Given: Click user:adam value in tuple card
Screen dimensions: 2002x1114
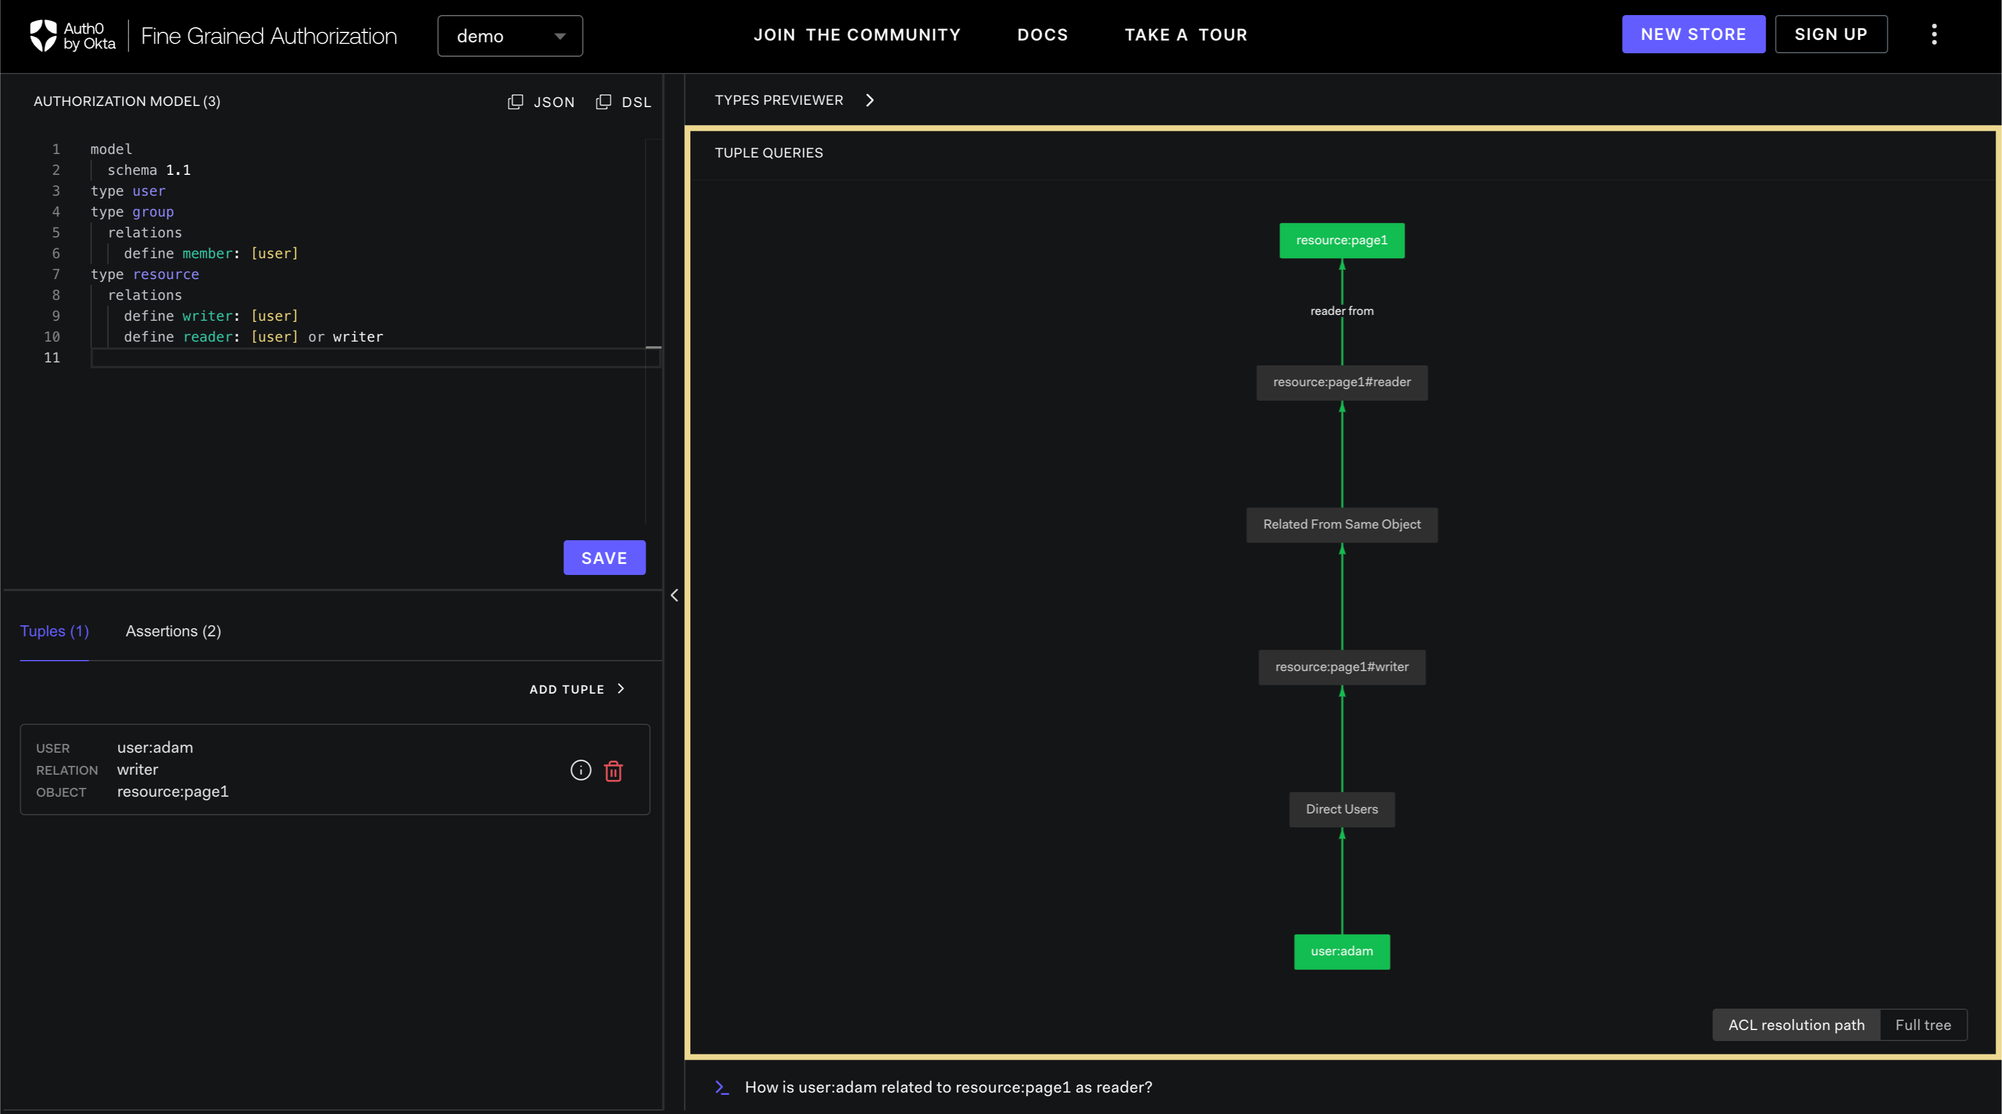Looking at the screenshot, I should tap(155, 747).
